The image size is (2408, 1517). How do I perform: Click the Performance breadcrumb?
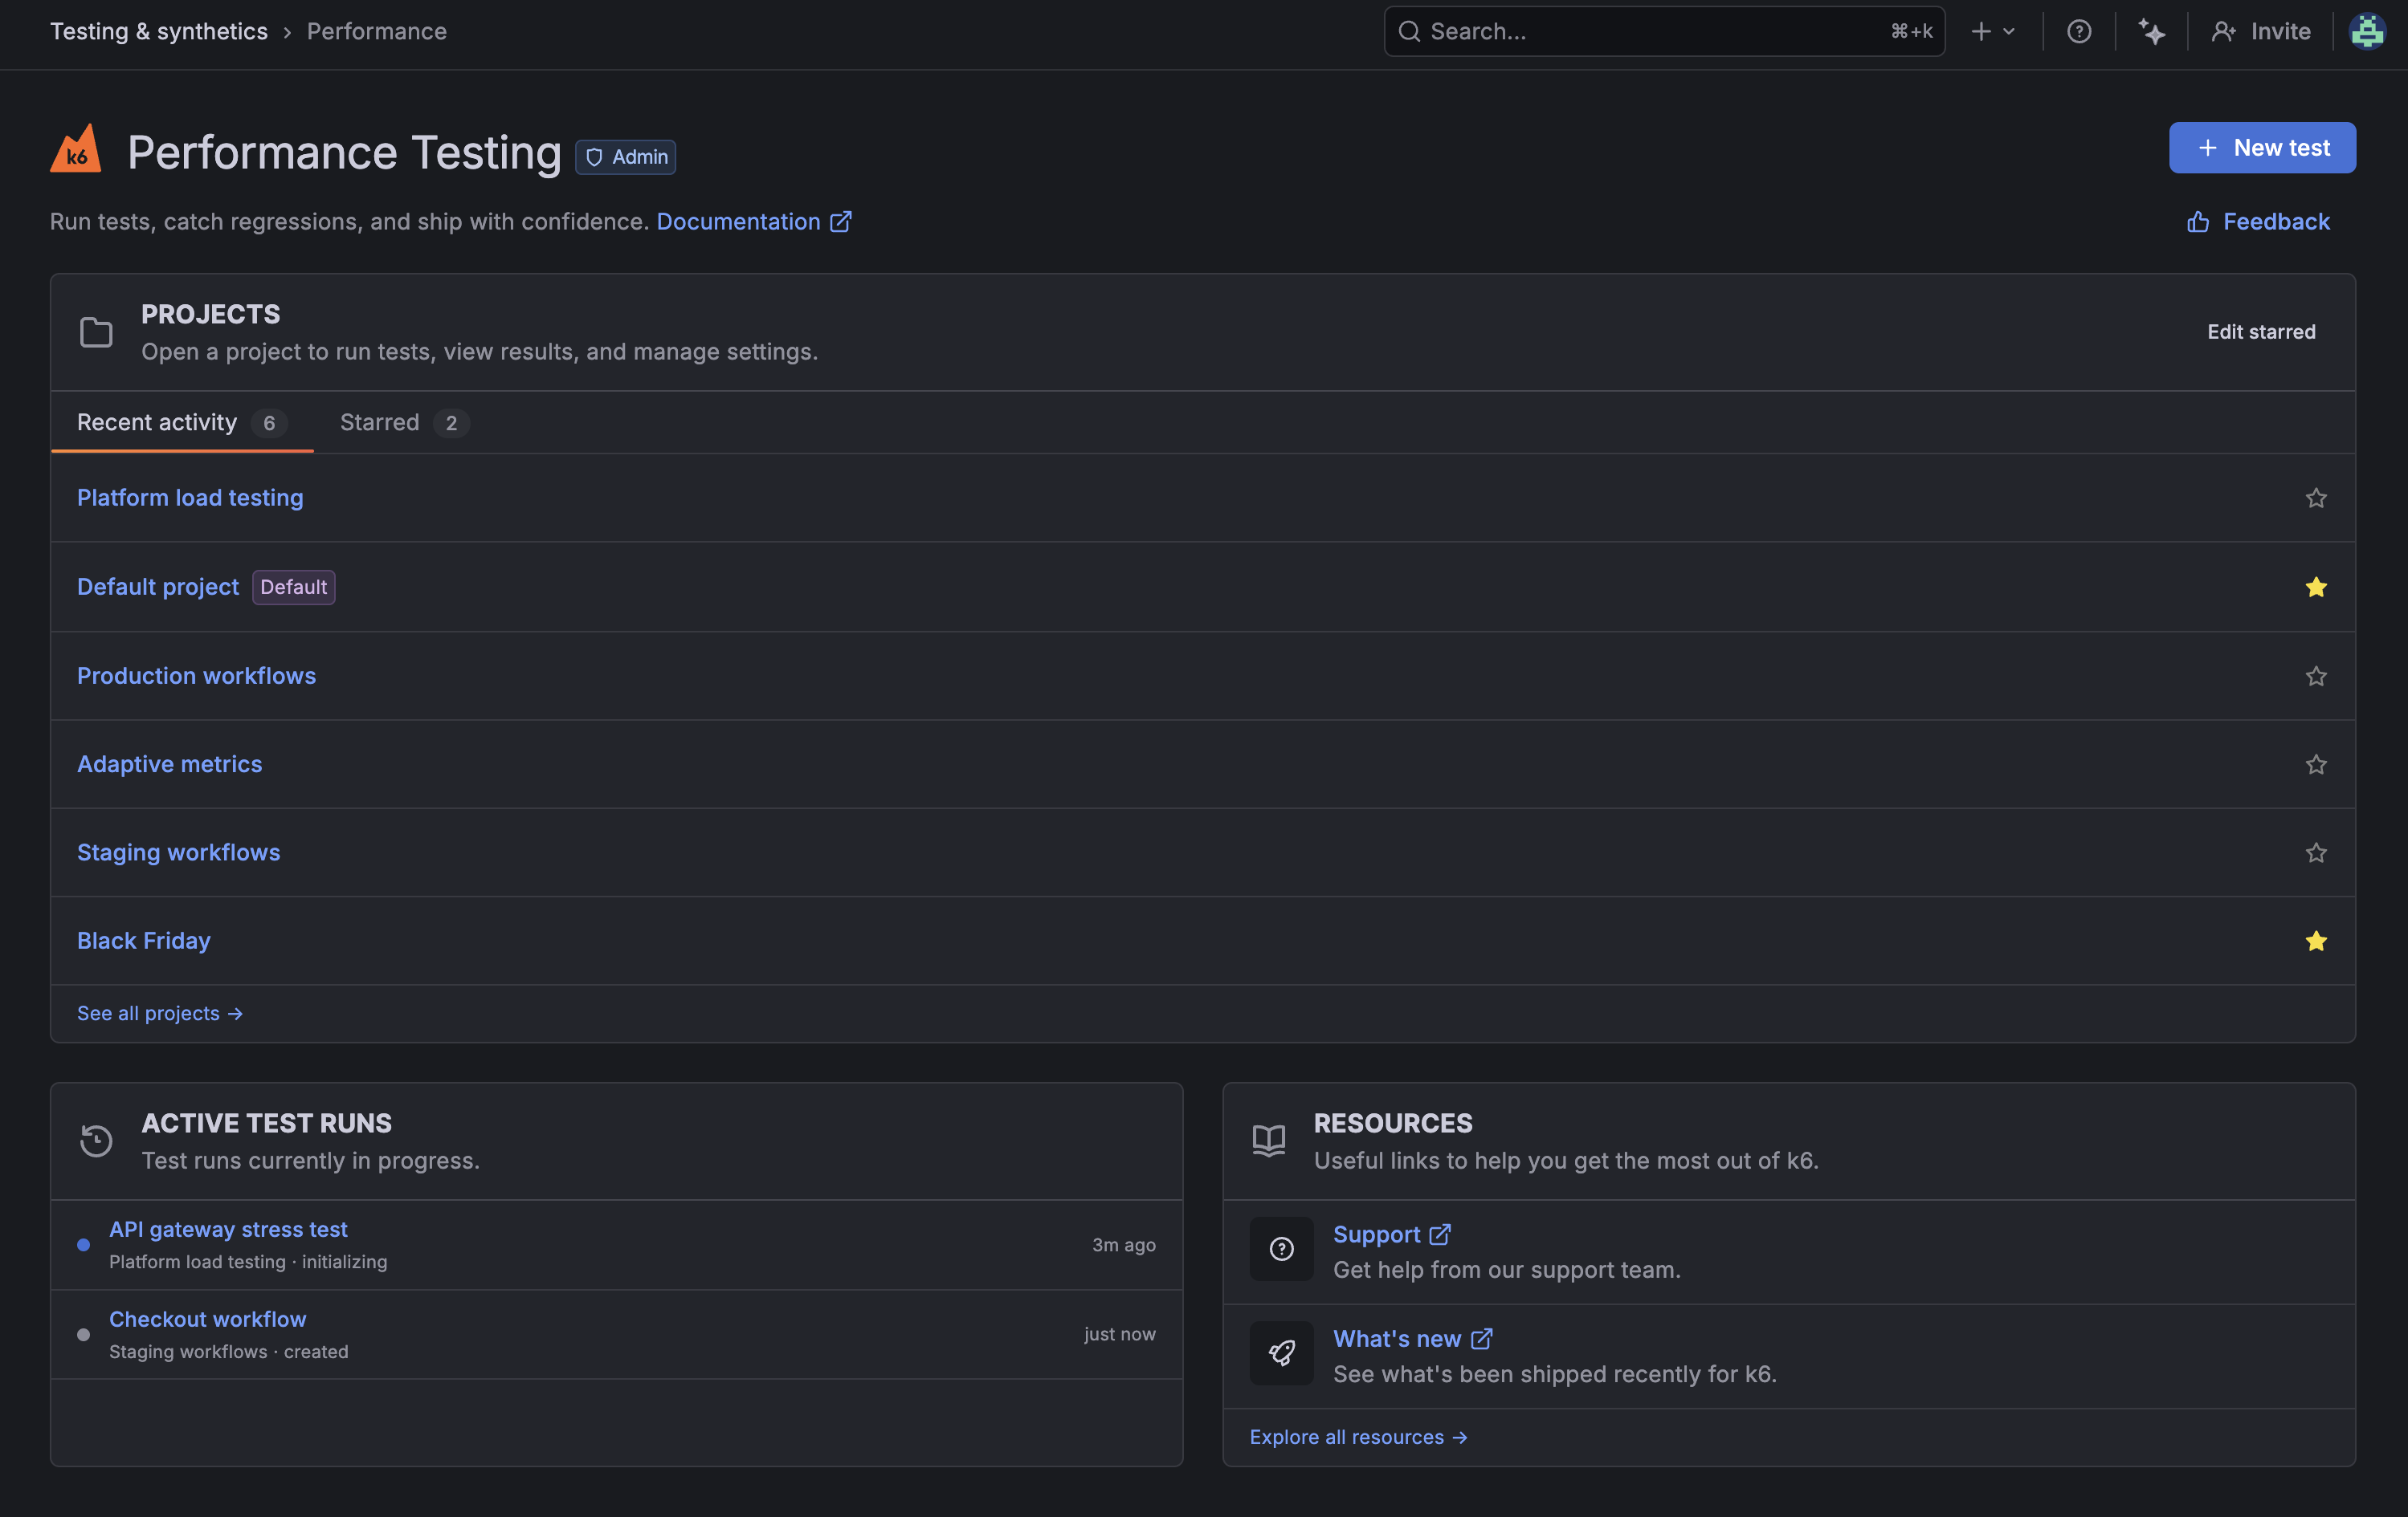click(x=377, y=32)
